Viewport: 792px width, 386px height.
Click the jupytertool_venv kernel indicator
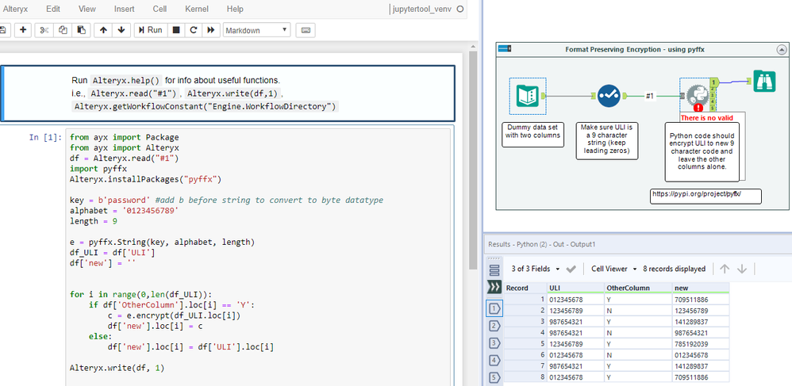pyautogui.click(x=422, y=9)
